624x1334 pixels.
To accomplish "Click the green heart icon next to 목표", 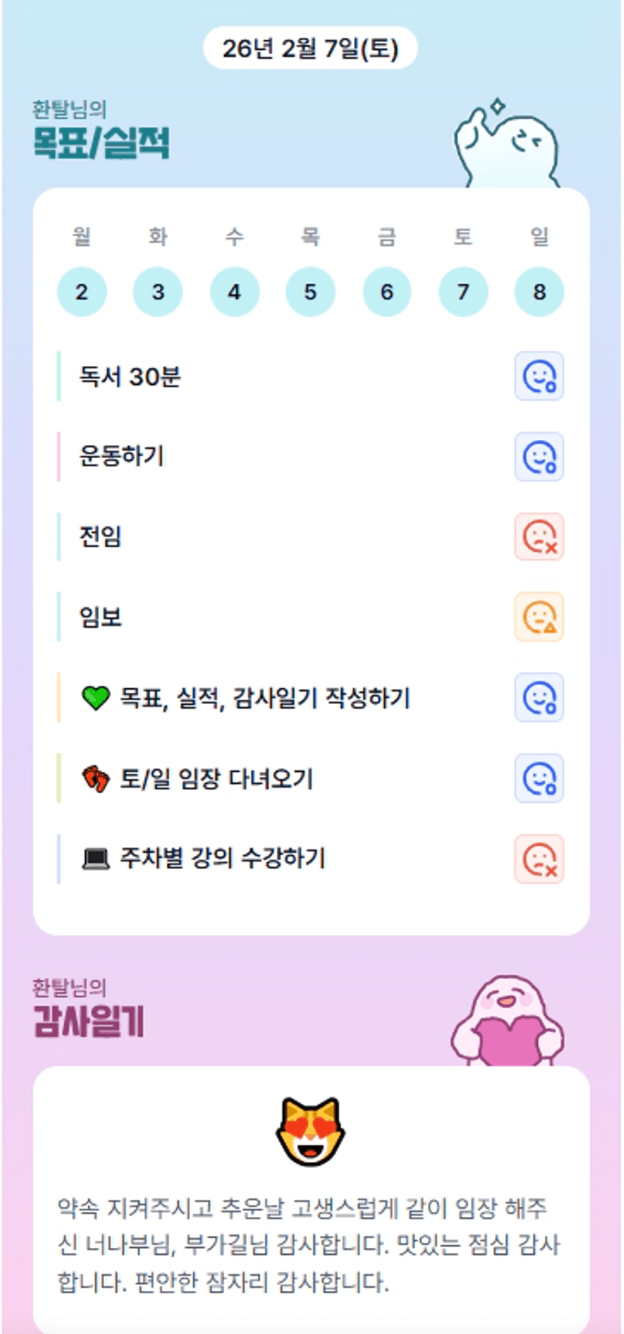I will pyautogui.click(x=96, y=698).
